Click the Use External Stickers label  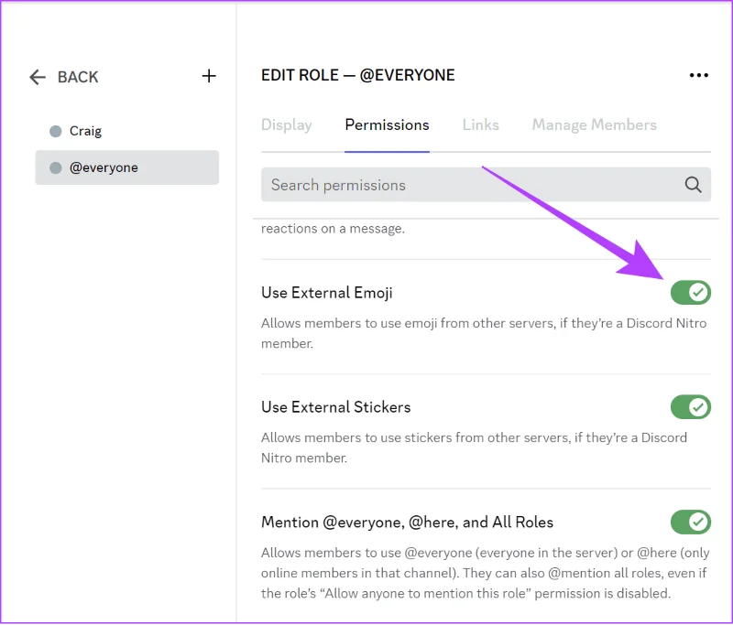[x=335, y=407]
